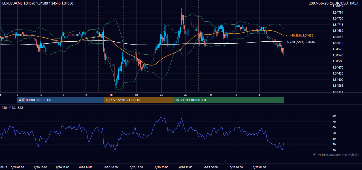Click price axis value 1.34366
362x170 pixels.
coord(338,86)
